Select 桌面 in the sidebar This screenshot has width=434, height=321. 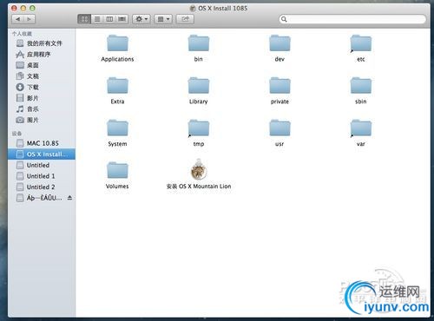(42, 65)
